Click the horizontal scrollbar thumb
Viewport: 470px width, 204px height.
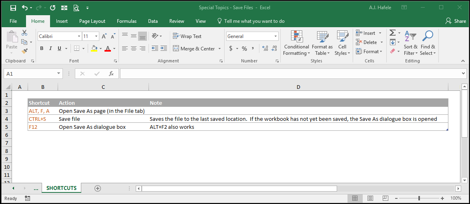point(239,188)
